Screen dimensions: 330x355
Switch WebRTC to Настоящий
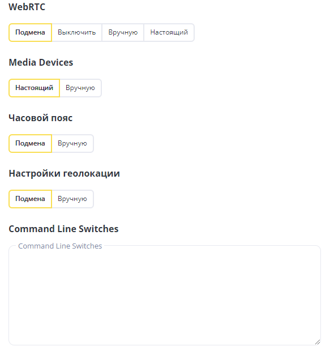point(169,33)
